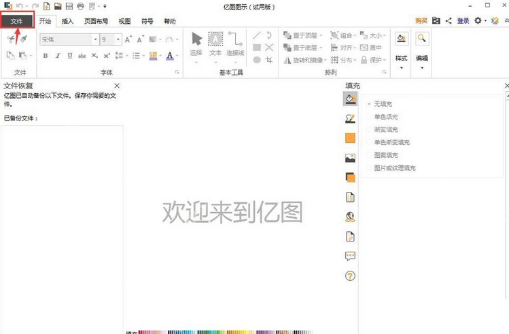Image resolution: width=509 pixels, height=334 pixels.
Task: Switch to the 插入 ribbon tab
Action: coord(67,22)
